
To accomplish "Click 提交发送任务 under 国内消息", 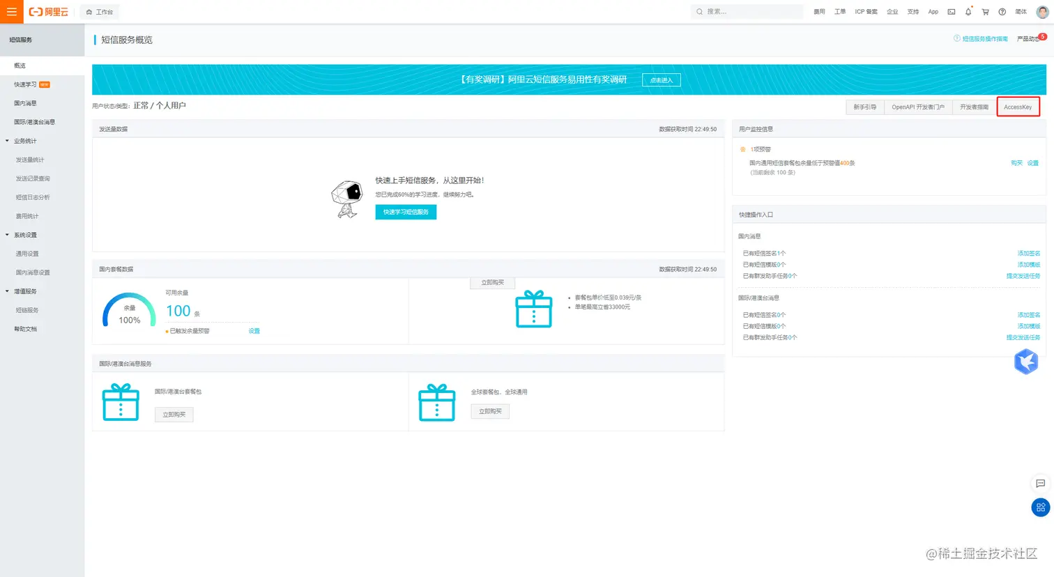I will [x=1023, y=276].
